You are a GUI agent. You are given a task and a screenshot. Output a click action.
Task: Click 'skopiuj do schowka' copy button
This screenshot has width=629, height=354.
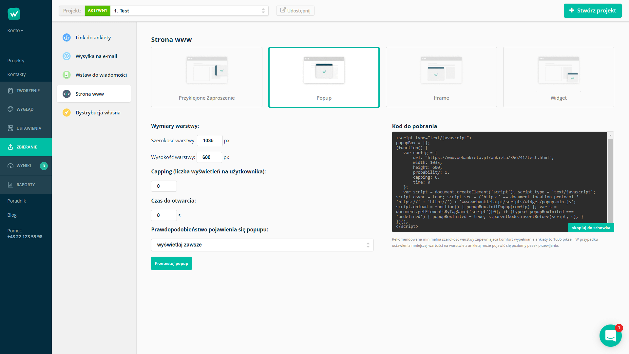coord(591,227)
